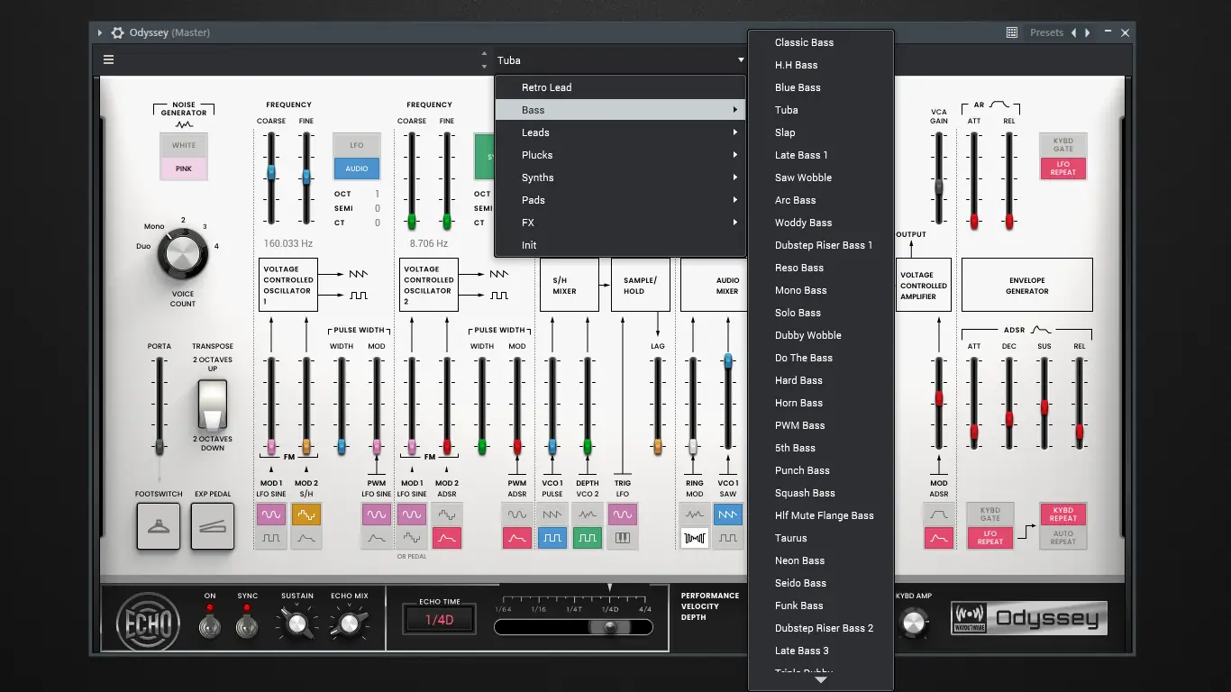Click the KYBD REPEAT button
The image size is (1231, 692).
point(1062,514)
